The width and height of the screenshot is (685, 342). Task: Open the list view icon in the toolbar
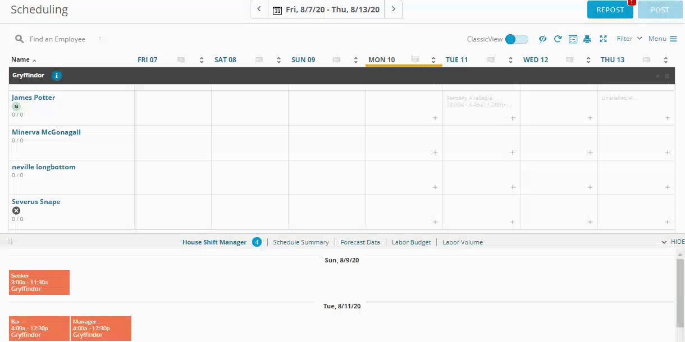[573, 39]
